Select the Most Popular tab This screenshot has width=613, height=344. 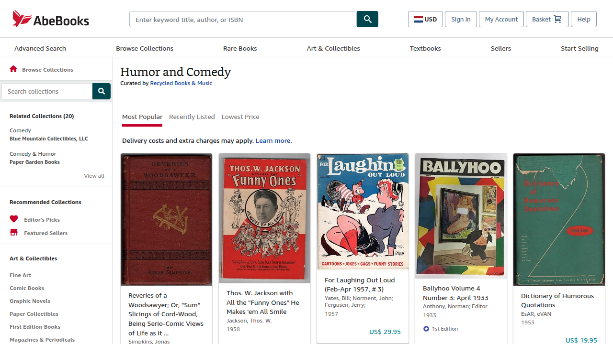pos(142,117)
